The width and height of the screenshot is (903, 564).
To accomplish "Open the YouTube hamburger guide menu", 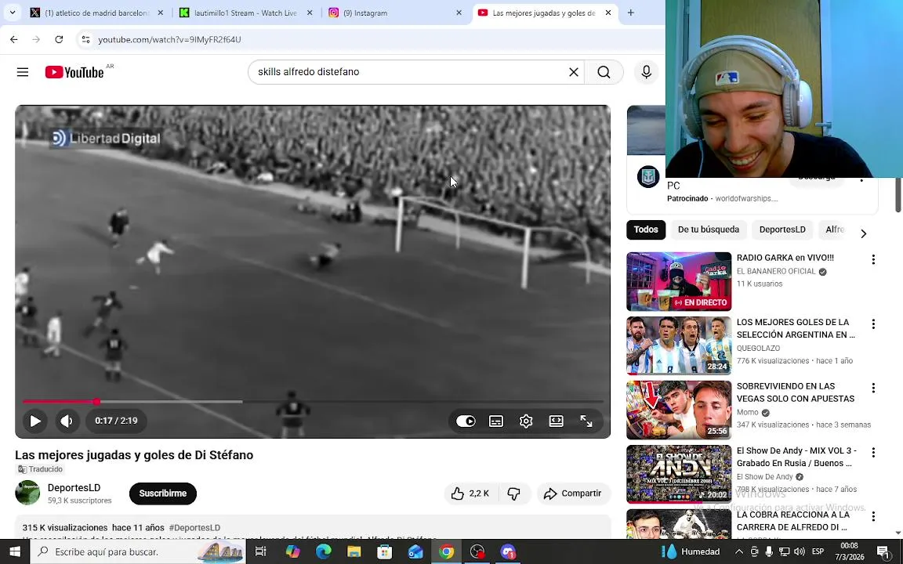I will click(23, 72).
